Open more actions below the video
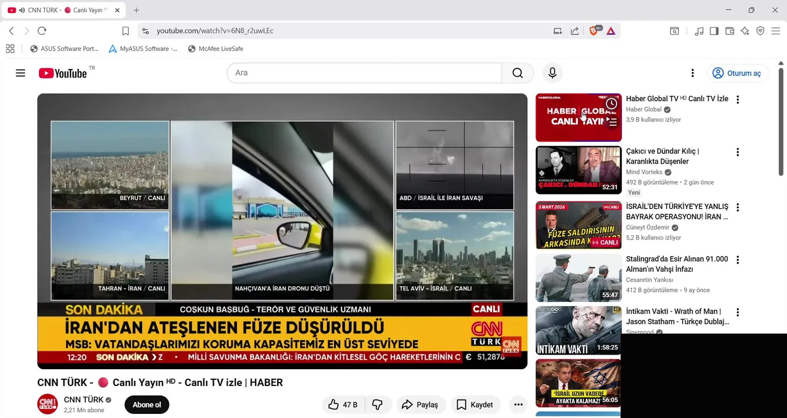 click(518, 405)
